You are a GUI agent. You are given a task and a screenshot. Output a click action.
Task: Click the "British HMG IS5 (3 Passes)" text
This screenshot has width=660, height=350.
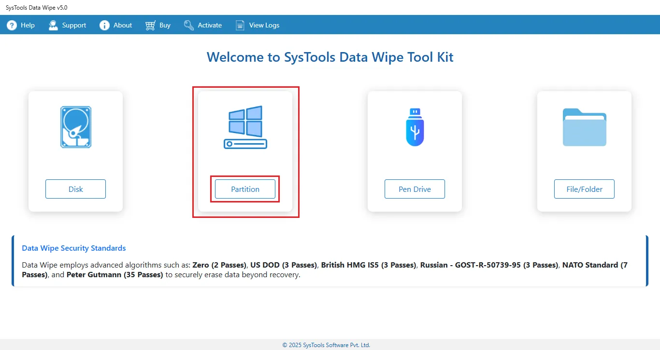pos(369,265)
